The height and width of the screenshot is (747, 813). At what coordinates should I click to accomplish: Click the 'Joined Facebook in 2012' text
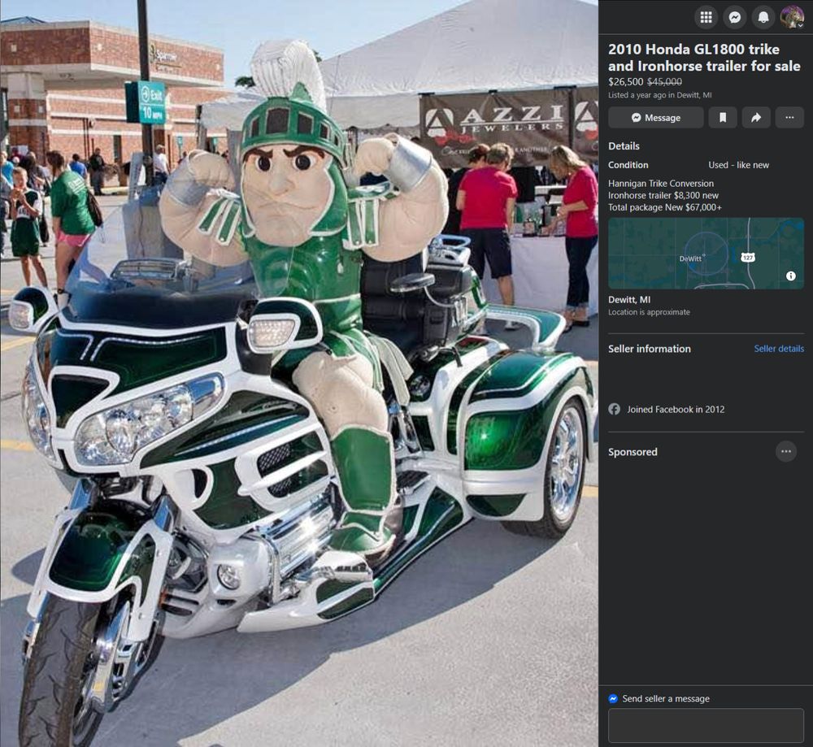676,410
